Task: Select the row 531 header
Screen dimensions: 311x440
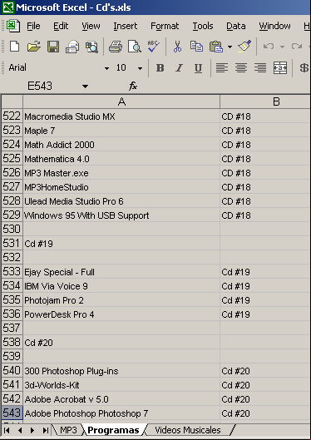Action: [x=12, y=244]
